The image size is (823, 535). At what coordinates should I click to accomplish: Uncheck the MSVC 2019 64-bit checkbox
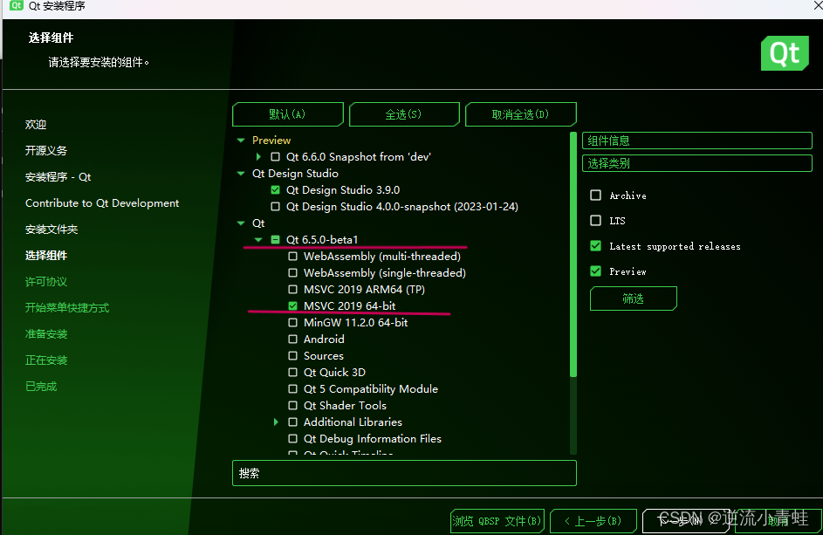coord(293,305)
